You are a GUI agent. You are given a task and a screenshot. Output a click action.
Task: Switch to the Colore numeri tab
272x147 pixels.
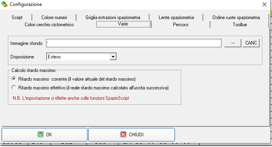(x=54, y=17)
